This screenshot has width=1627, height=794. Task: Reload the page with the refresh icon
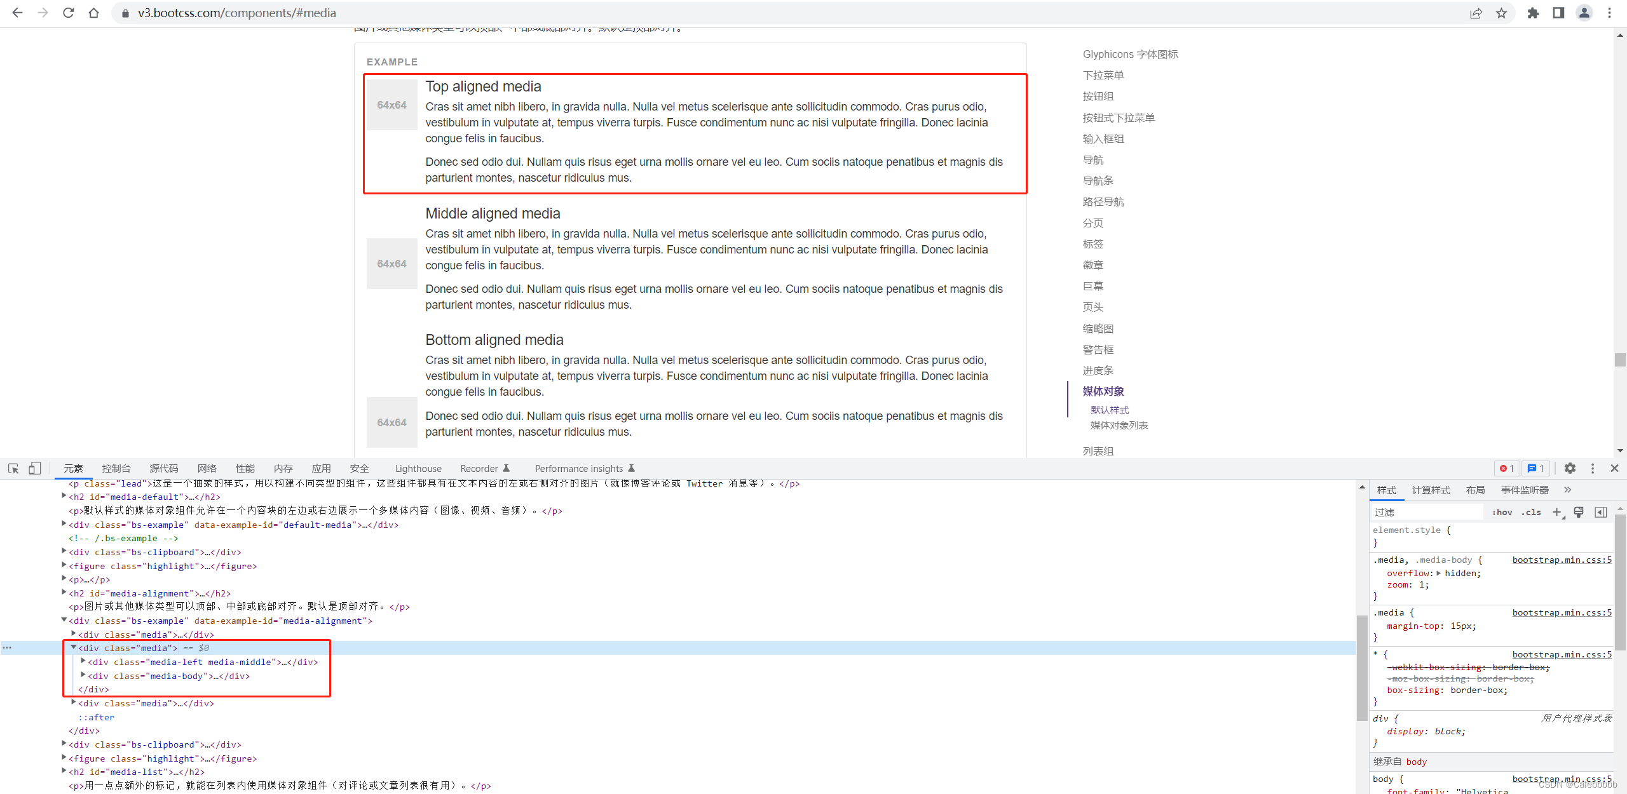pos(68,13)
